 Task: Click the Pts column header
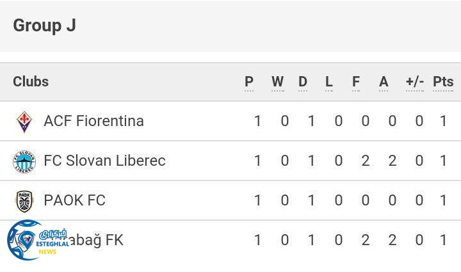(443, 82)
